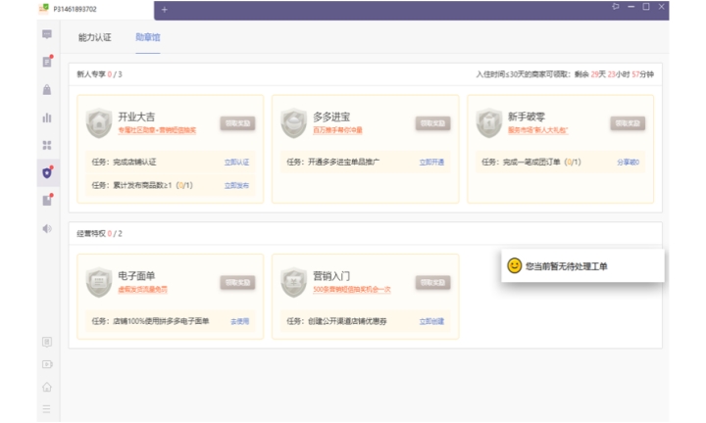Viewport: 706px width, 423px height.
Task: Click the video camera sidebar icon
Action: [x=47, y=364]
